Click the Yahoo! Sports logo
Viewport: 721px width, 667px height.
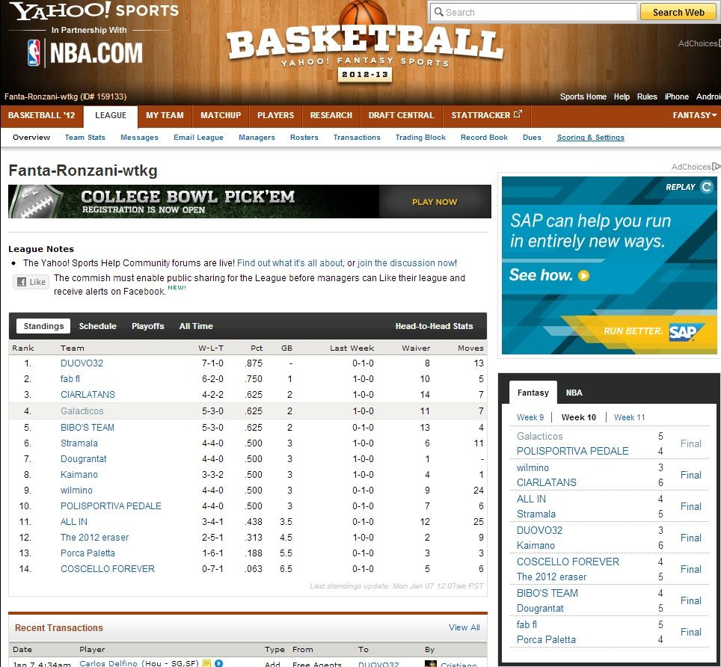click(94, 11)
